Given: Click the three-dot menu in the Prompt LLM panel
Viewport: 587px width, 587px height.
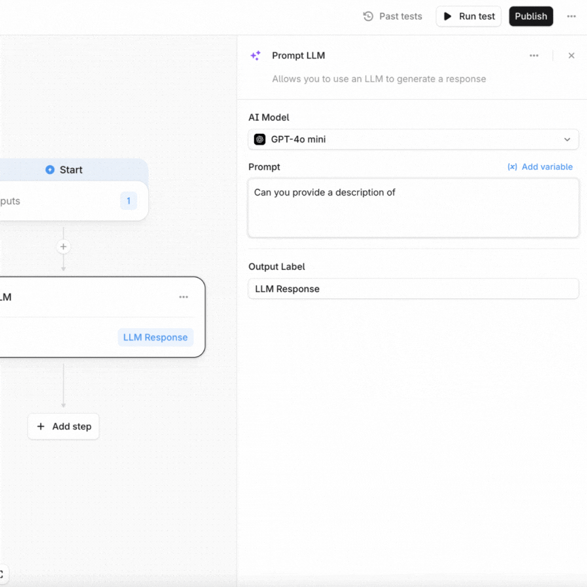Looking at the screenshot, I should [534, 55].
